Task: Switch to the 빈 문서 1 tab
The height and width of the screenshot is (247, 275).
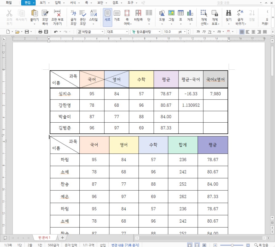Action: pos(44,238)
